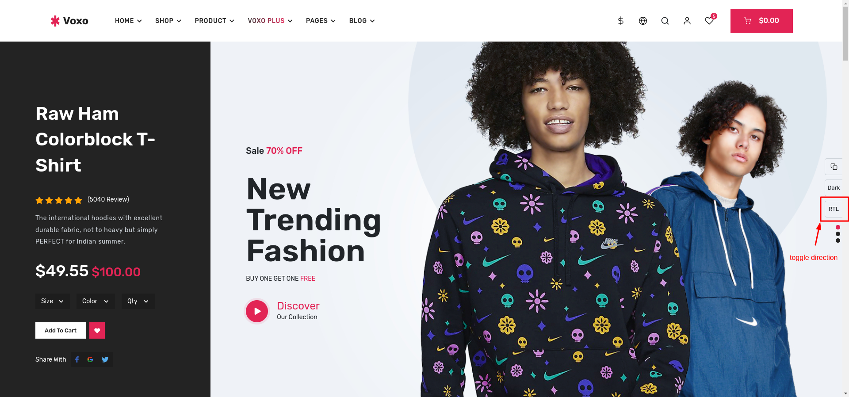
Task: Toggle Dark mode
Action: pos(834,188)
